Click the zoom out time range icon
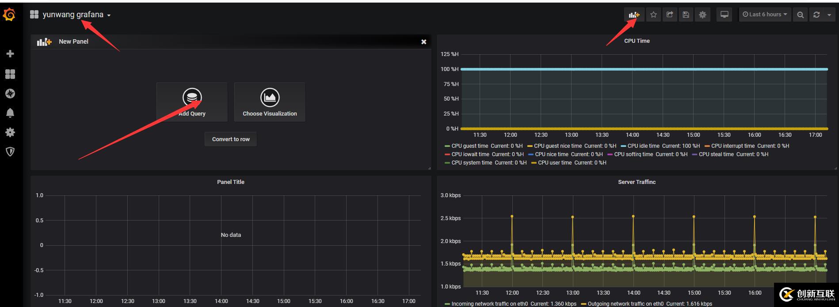 point(800,15)
